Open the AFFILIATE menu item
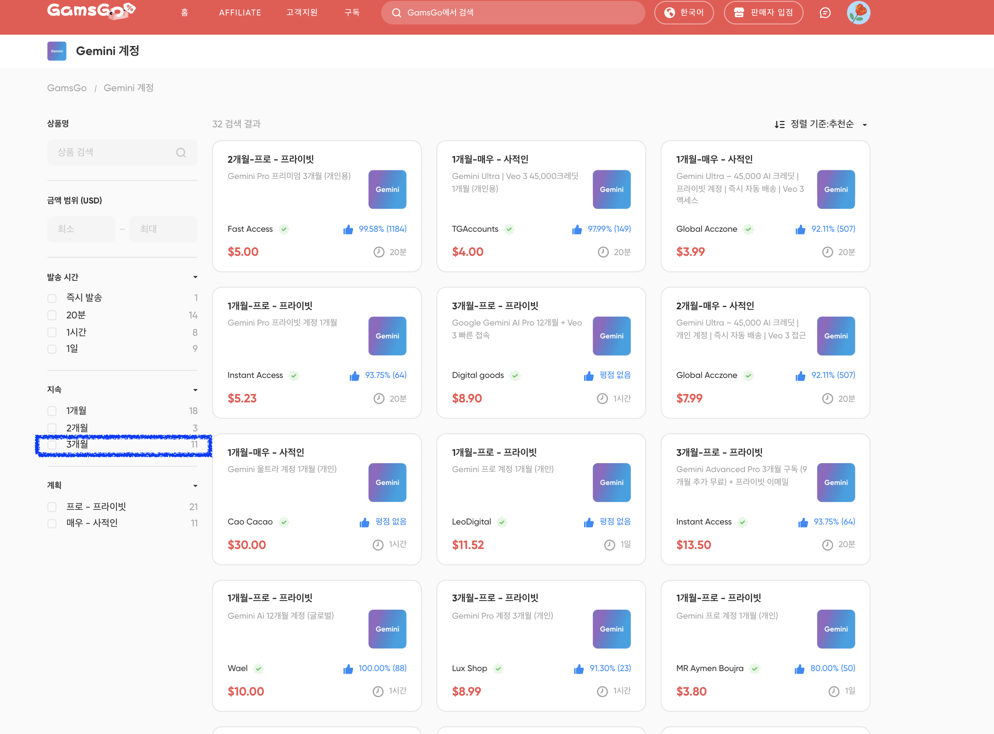Viewport: 994px width, 734px height. [240, 13]
